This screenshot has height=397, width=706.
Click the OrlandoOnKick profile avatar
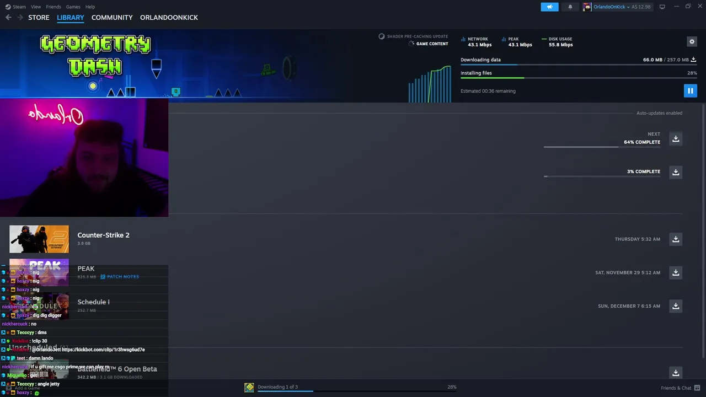(587, 7)
